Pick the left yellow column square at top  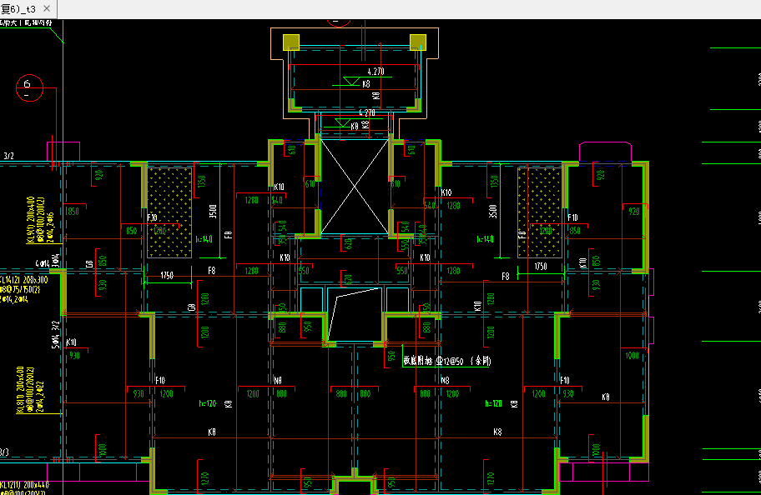click(291, 42)
